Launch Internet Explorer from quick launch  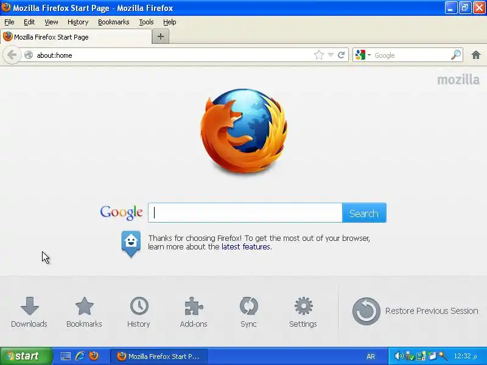[80, 356]
